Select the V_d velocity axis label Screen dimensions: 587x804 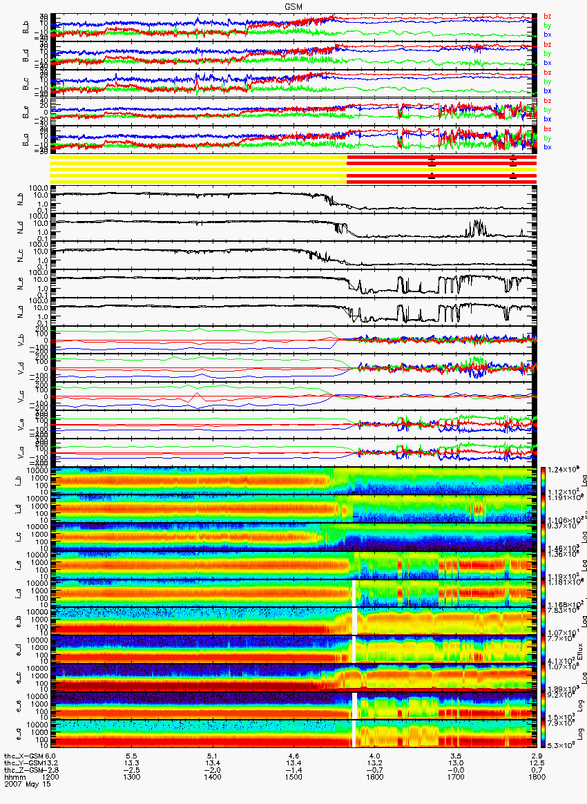pyautogui.click(x=21, y=369)
